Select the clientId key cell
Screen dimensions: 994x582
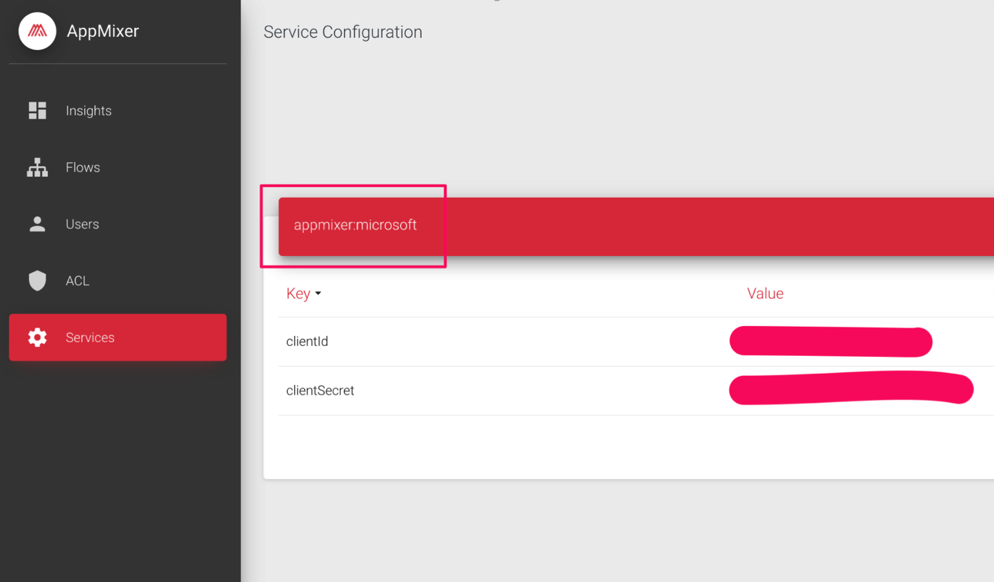307,342
